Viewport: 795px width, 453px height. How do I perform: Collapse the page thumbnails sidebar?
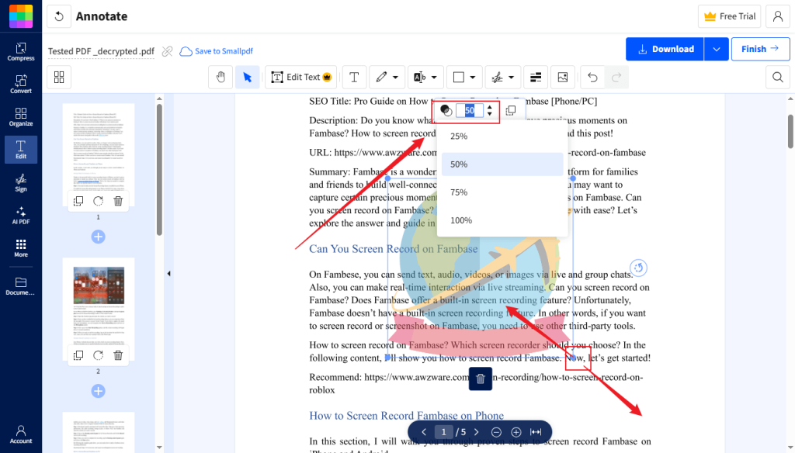pyautogui.click(x=168, y=273)
